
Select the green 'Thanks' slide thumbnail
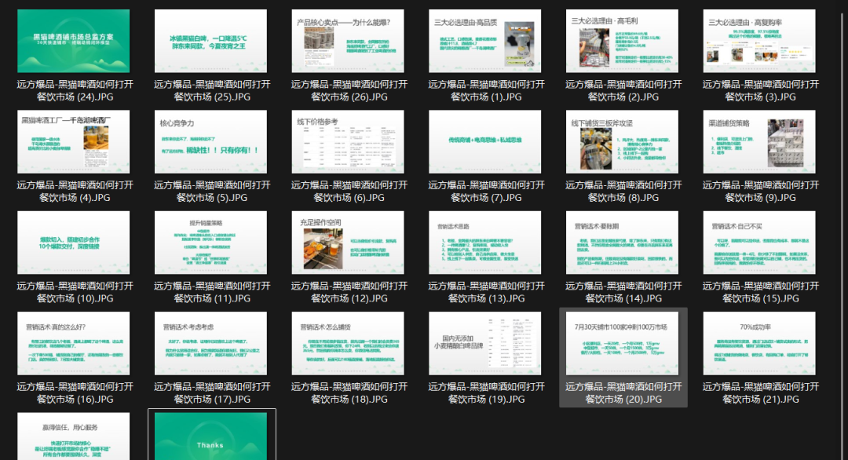(x=211, y=436)
